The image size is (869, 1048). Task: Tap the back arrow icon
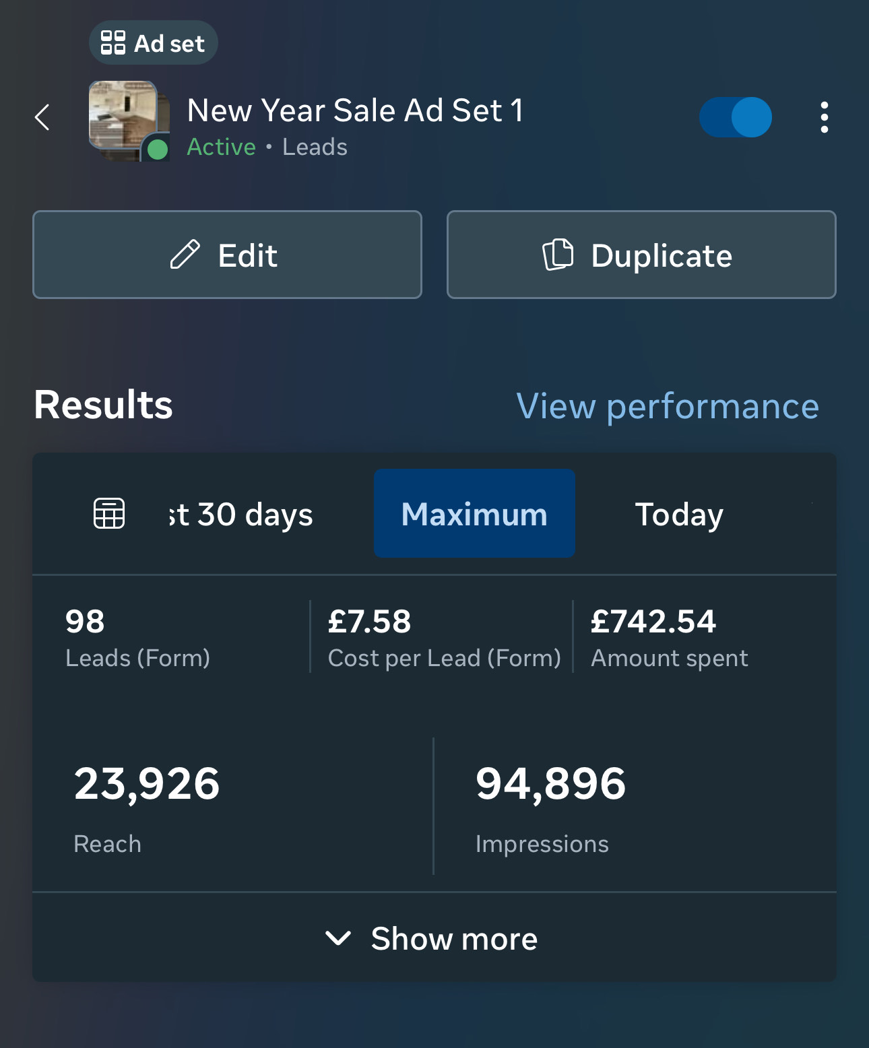click(42, 117)
